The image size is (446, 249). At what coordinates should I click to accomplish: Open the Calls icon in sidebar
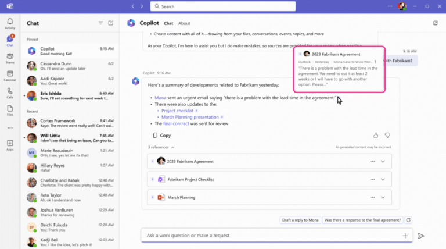click(10, 93)
